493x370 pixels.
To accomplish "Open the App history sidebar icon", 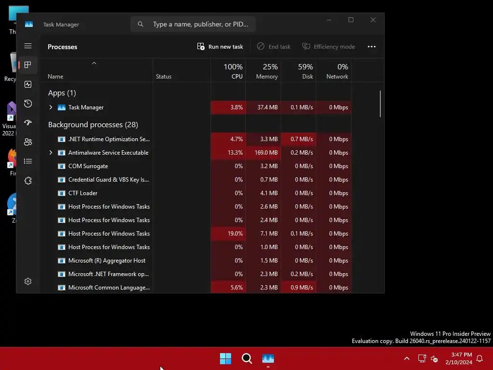I will (28, 104).
